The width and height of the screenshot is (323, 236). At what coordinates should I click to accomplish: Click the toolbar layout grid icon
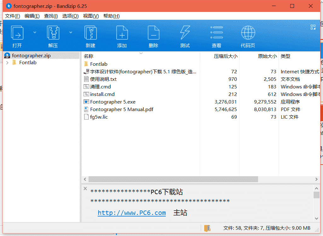click(x=313, y=27)
